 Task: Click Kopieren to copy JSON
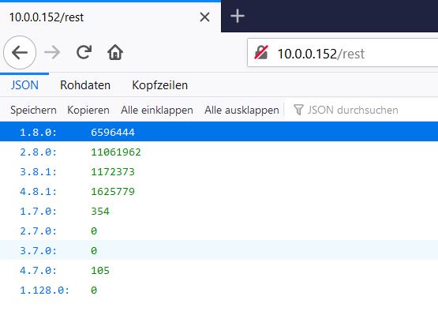tap(88, 110)
